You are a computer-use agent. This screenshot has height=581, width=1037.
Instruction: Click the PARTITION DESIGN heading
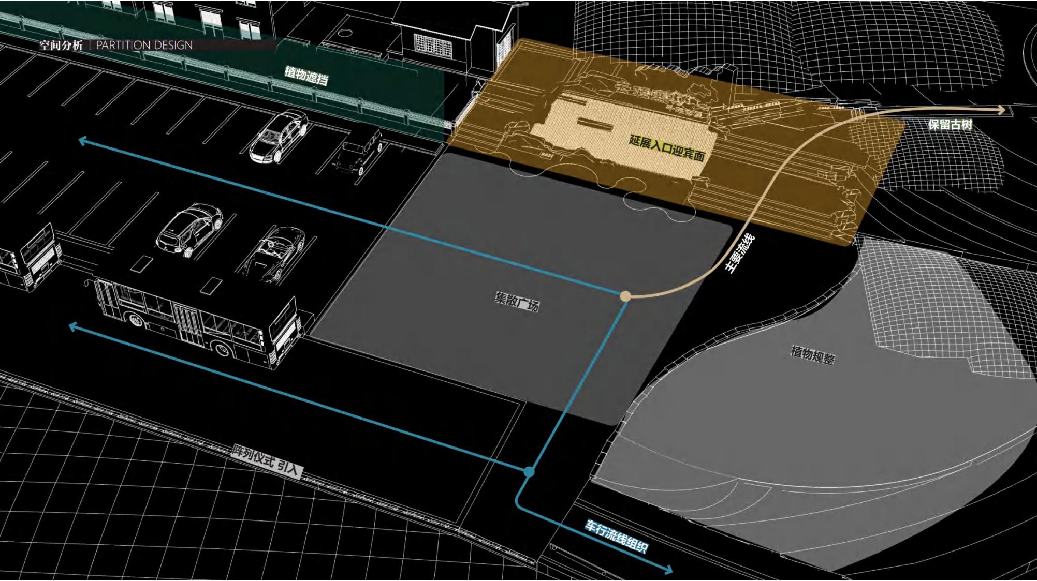(144, 46)
